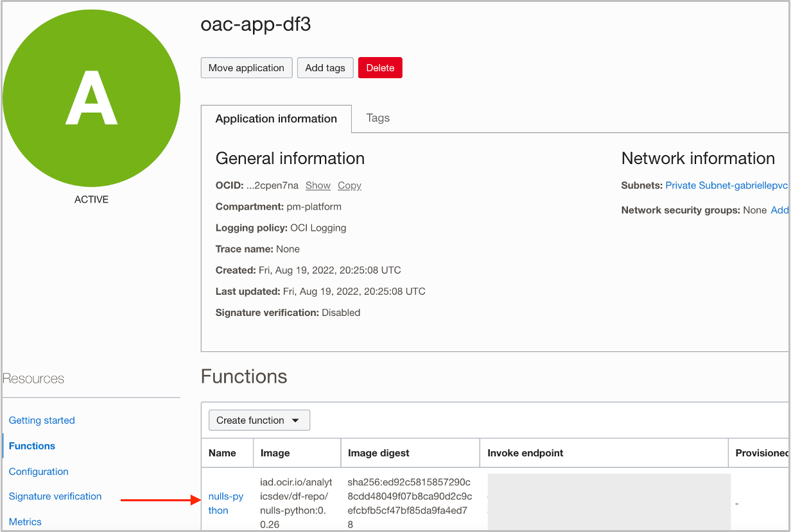Open Signature verification settings
The image size is (791, 532).
55,496
